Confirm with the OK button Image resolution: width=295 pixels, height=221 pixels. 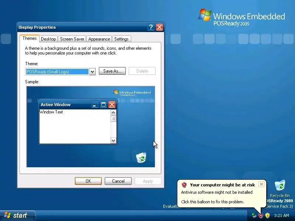88,181
